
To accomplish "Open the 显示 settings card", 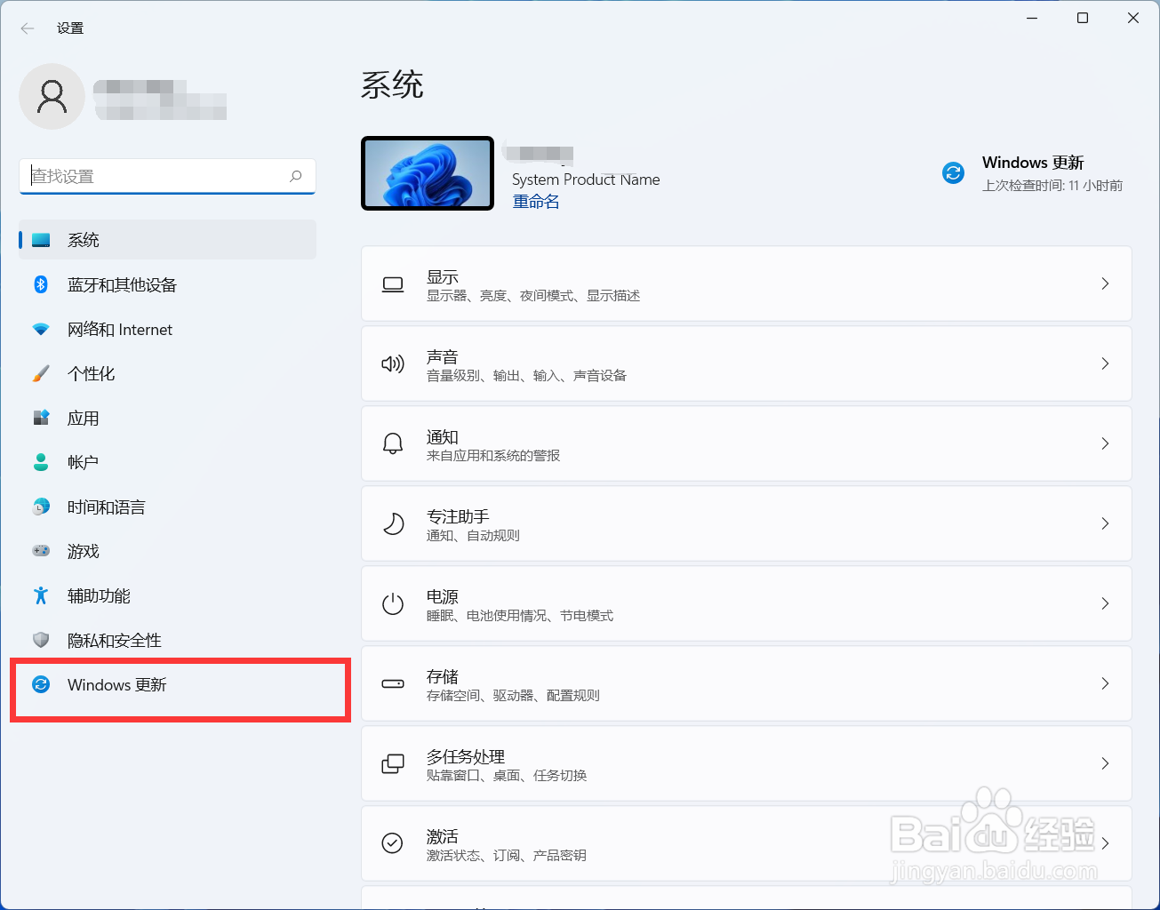I will click(747, 283).
